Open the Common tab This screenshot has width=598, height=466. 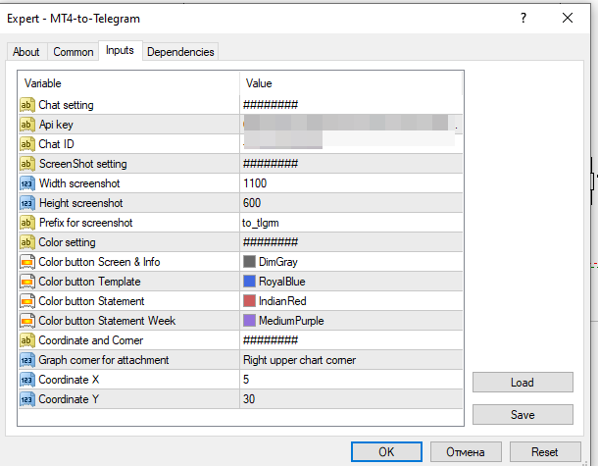(74, 52)
